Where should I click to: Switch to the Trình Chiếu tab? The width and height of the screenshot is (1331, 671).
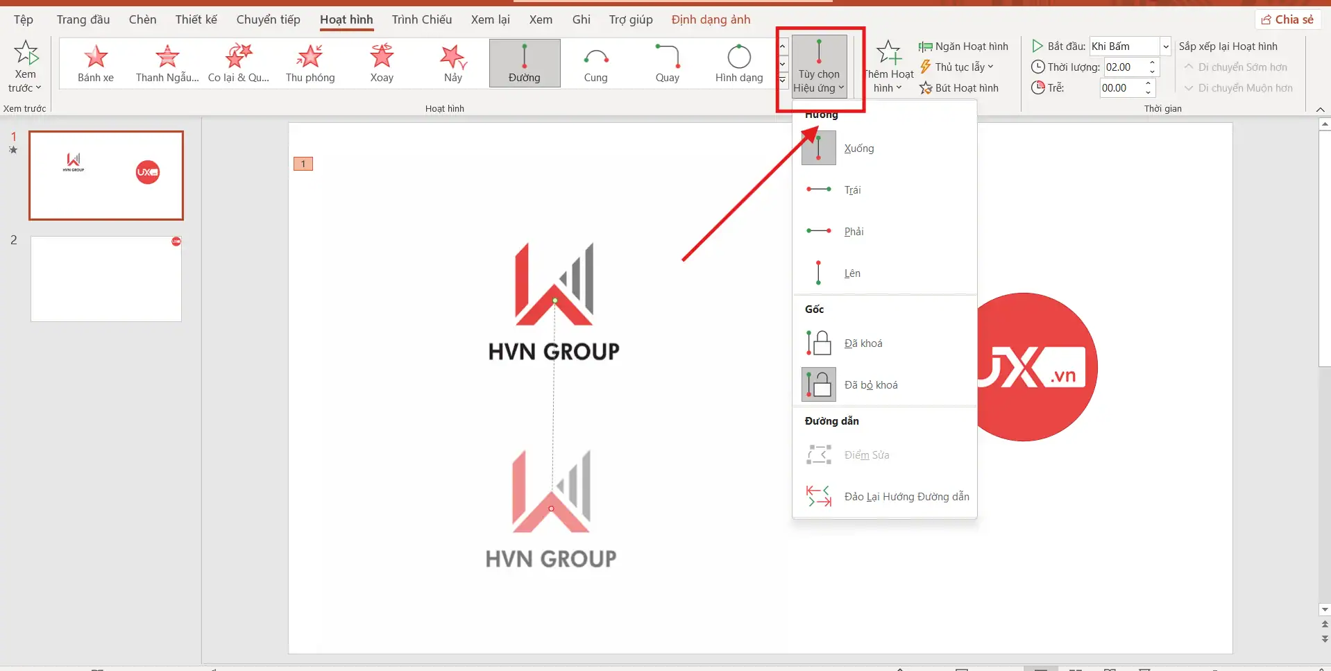[x=422, y=19]
